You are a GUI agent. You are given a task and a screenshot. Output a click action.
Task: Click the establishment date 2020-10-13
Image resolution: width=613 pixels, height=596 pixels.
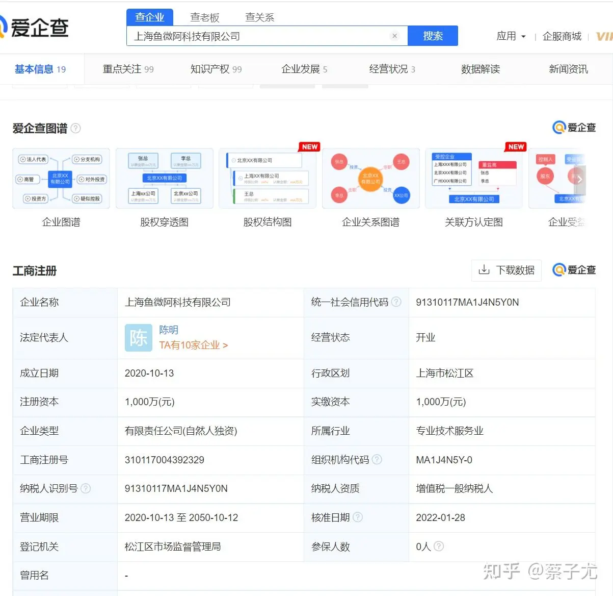point(149,373)
